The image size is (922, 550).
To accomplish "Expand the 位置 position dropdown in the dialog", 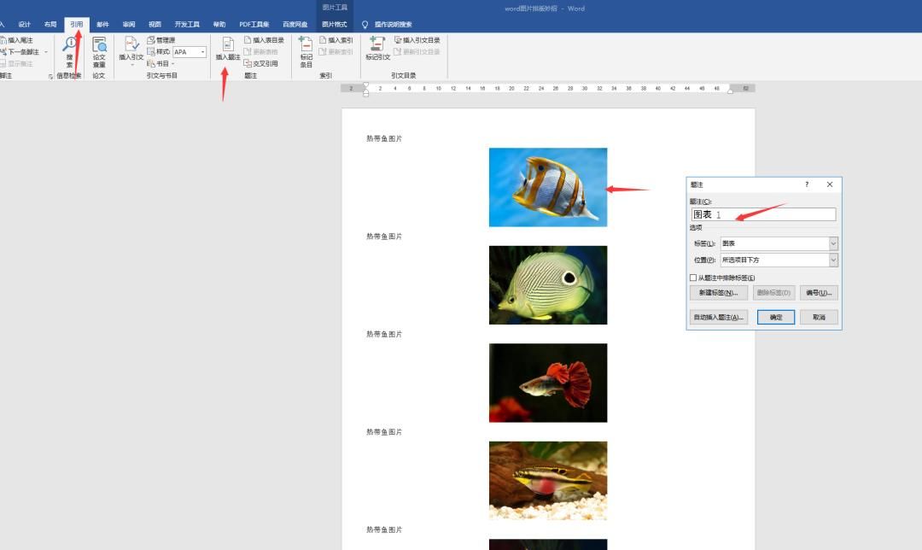I will point(833,260).
